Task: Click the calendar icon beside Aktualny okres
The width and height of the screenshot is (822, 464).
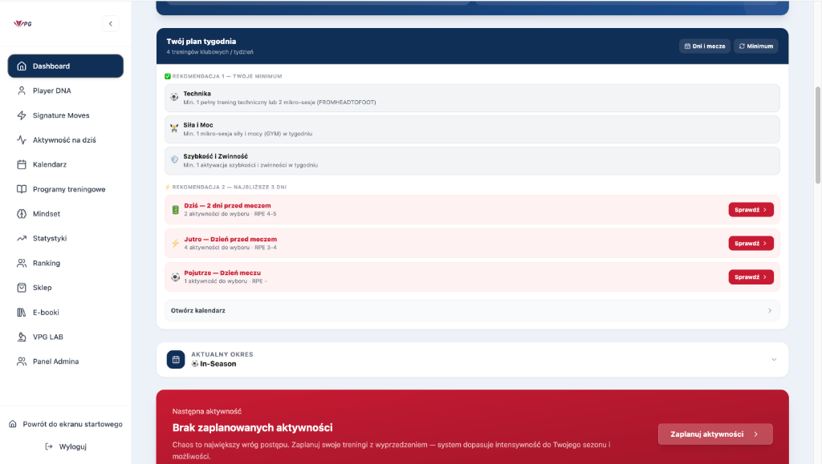Action: point(176,359)
